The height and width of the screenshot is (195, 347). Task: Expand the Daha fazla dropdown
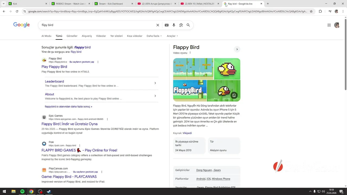154,36
